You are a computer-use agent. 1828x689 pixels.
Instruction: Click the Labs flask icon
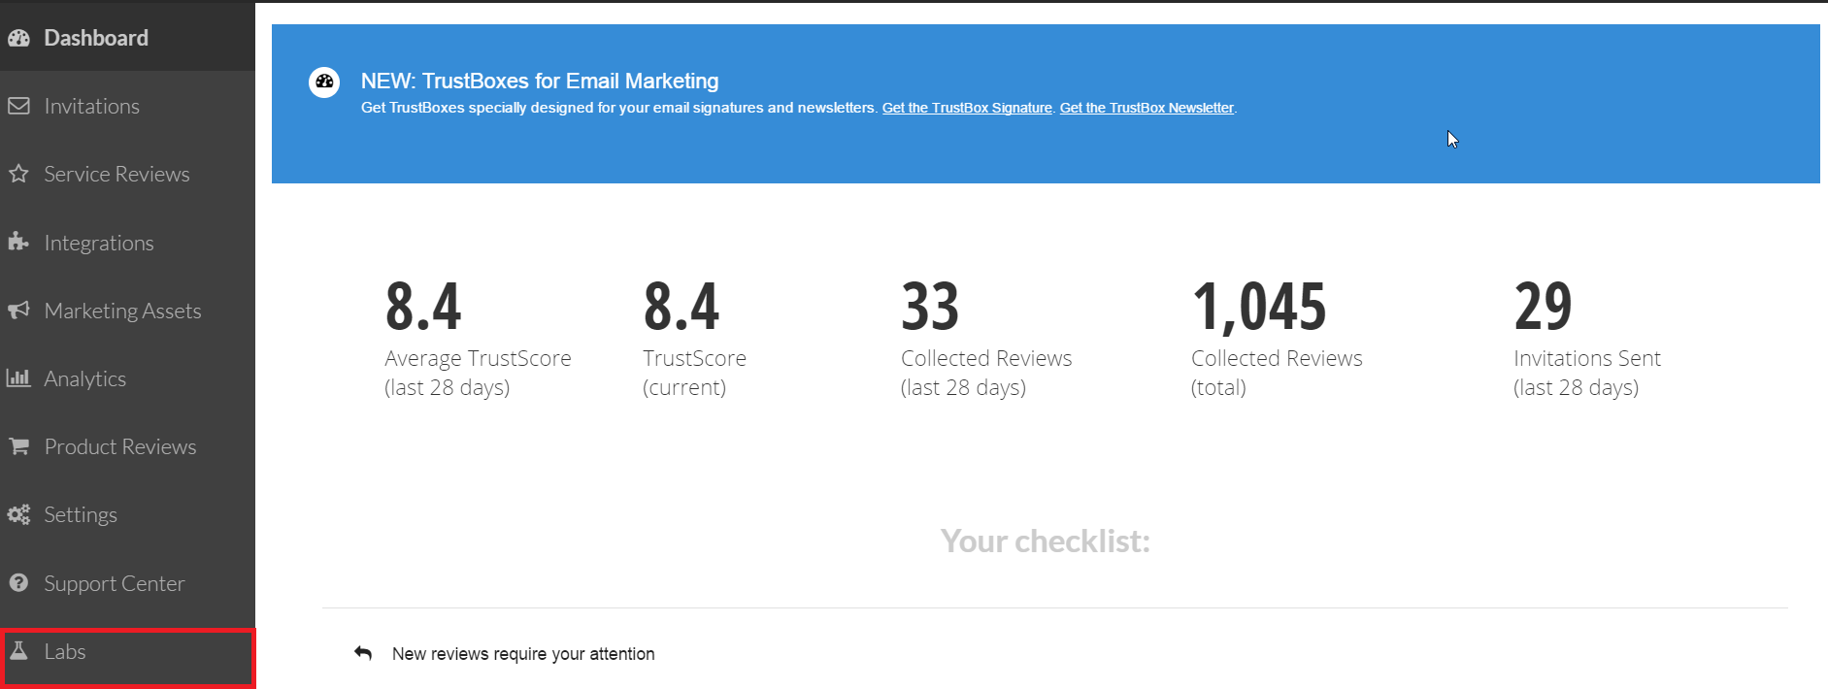(18, 651)
